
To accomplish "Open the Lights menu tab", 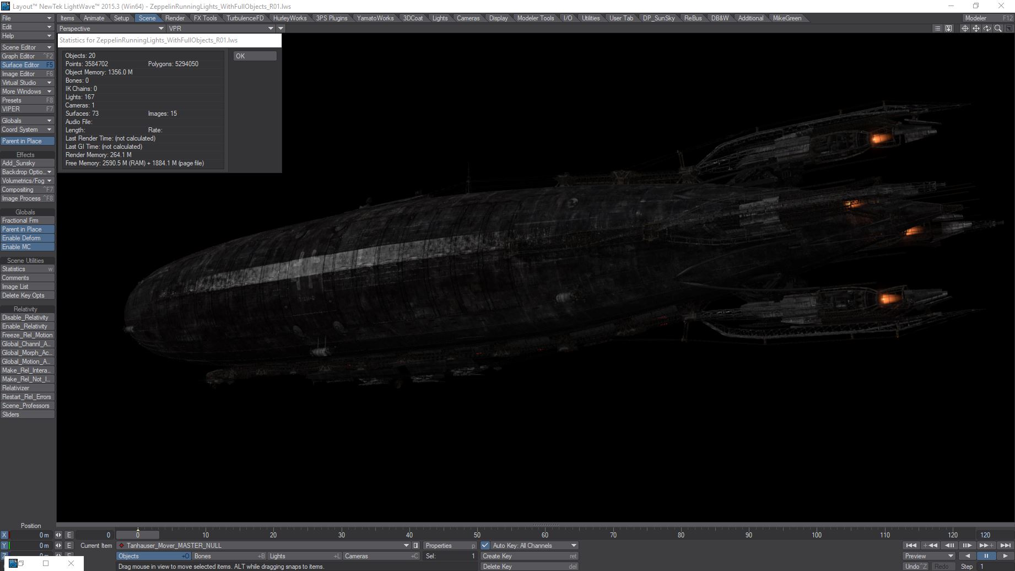I will 440,18.
